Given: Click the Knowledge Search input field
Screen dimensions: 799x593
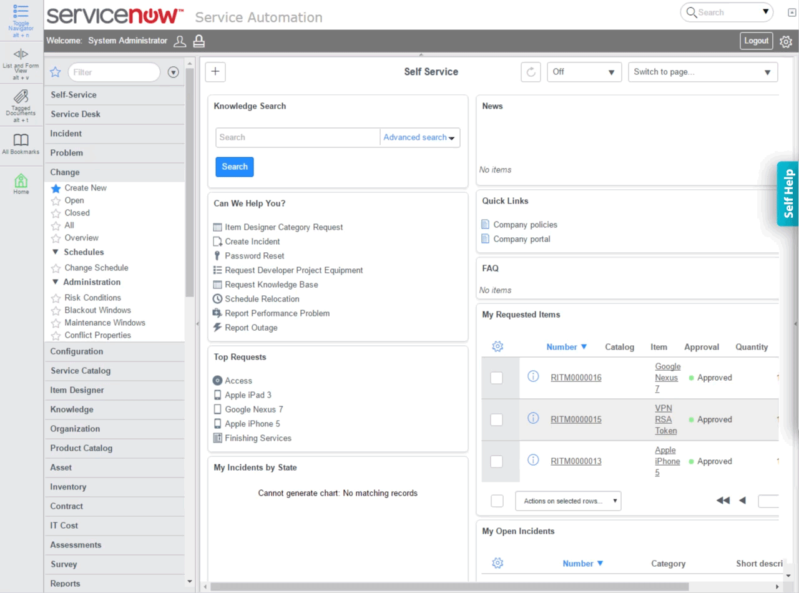Looking at the screenshot, I should click(298, 137).
